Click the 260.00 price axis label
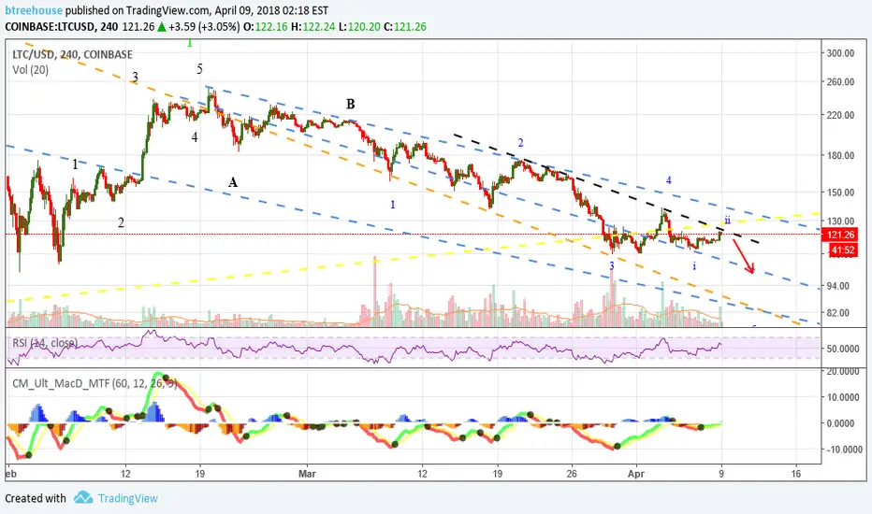872x514 pixels. (840, 81)
